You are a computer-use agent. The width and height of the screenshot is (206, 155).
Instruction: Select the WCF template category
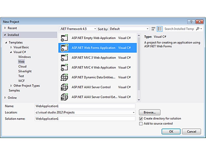click(21, 81)
